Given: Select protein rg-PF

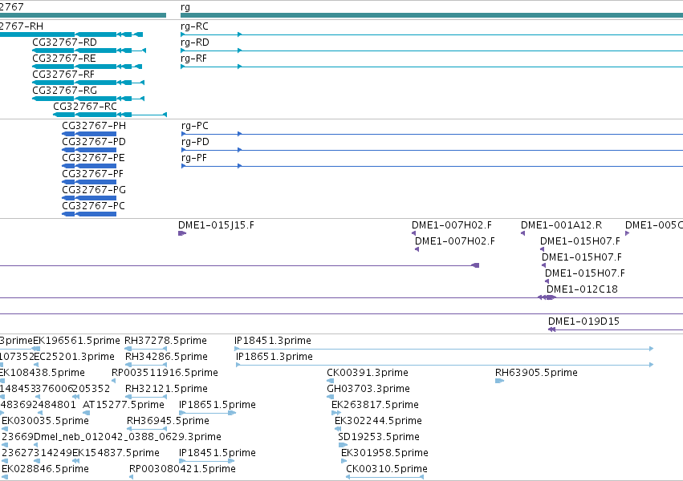Looking at the screenshot, I should point(432,166).
